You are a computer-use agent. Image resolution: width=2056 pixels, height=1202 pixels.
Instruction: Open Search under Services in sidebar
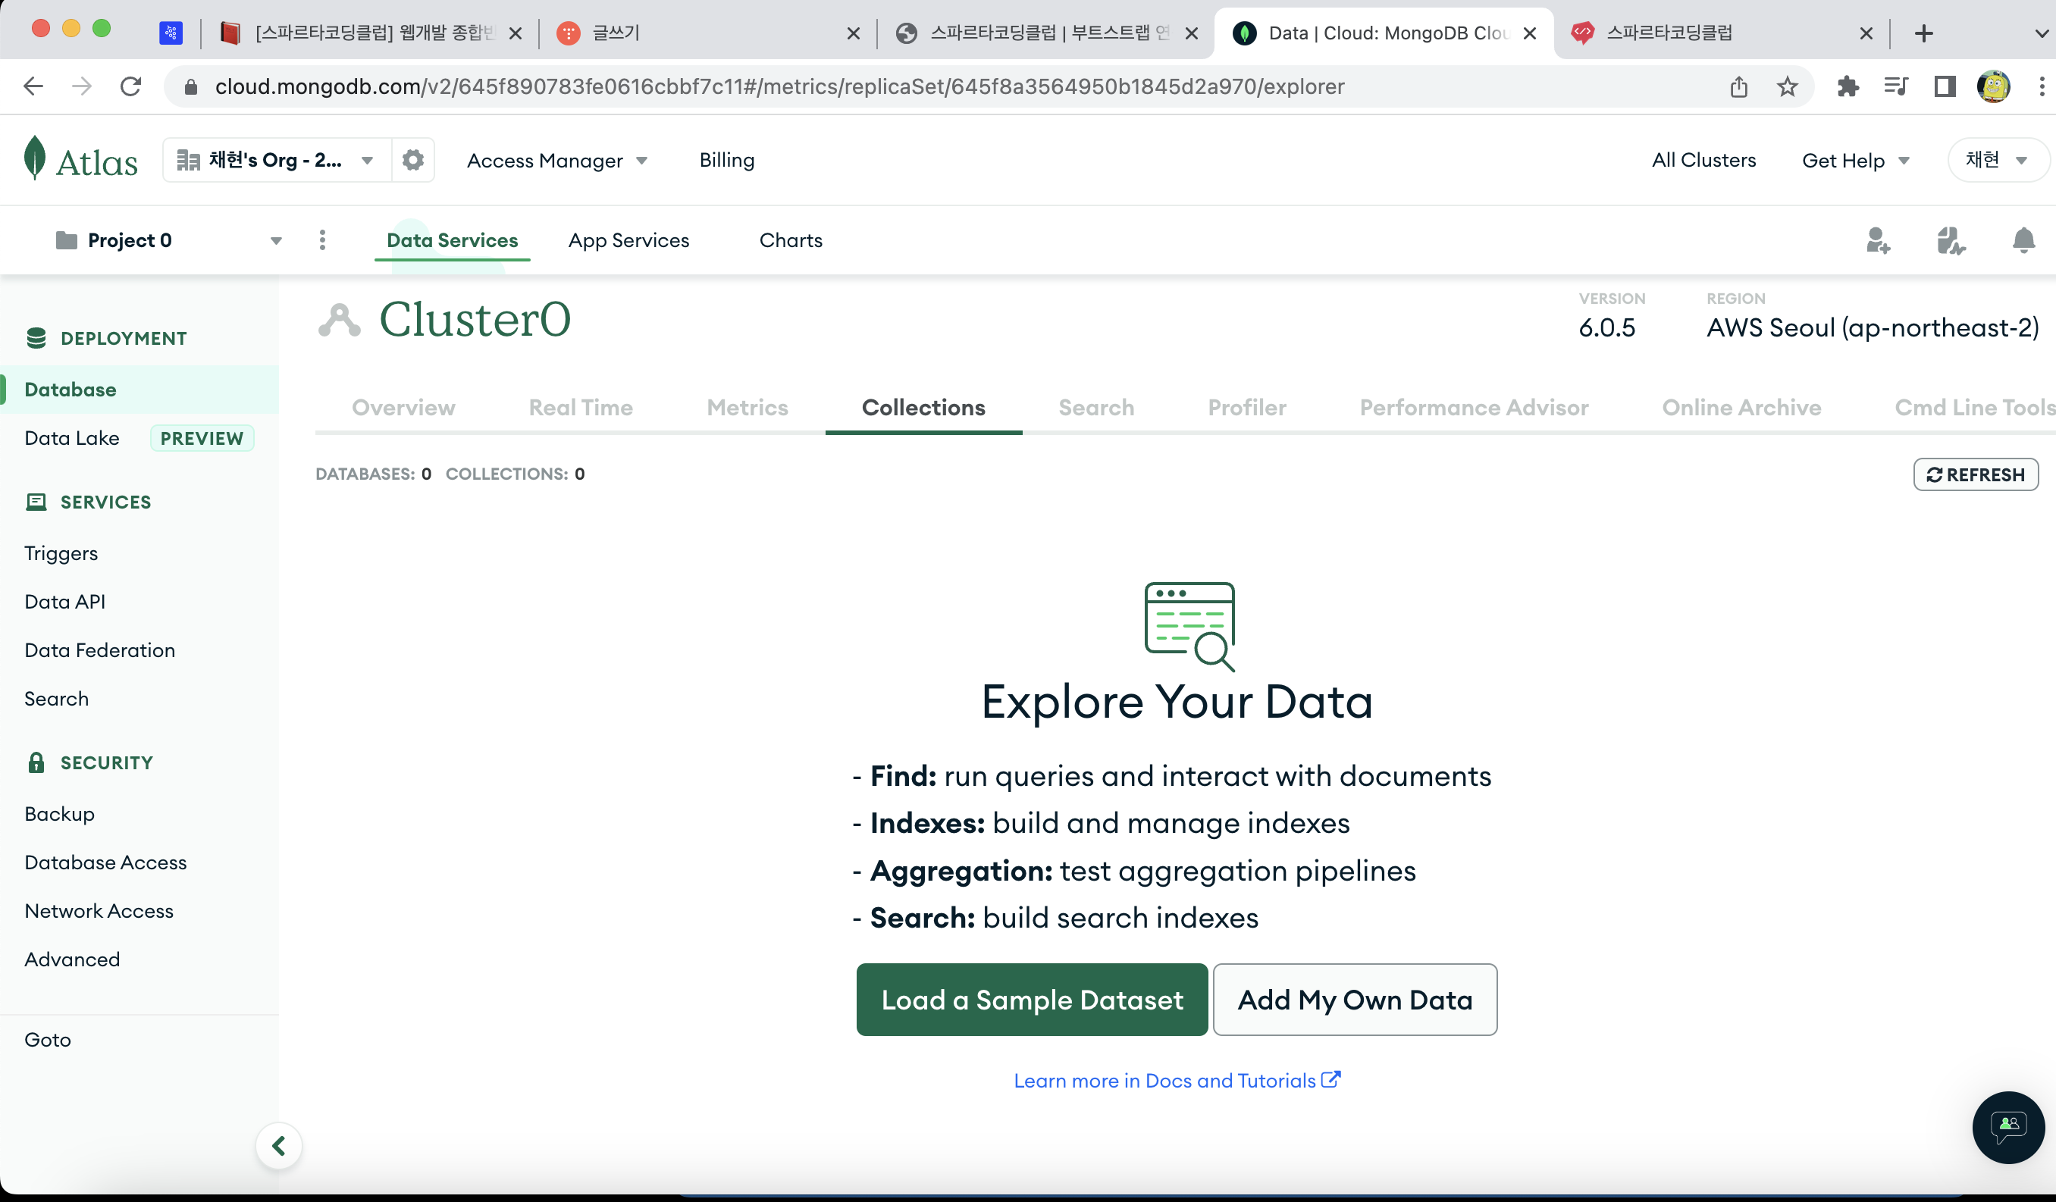click(56, 699)
